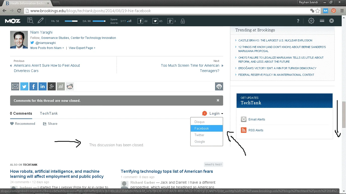Open Terrifying technology American fears article
The height and width of the screenshot is (194, 346).
tap(167, 171)
